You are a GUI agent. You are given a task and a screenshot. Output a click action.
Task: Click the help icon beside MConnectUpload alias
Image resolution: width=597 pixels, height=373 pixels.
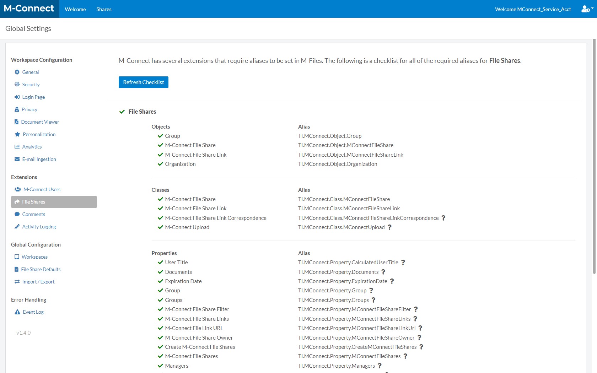[389, 227]
